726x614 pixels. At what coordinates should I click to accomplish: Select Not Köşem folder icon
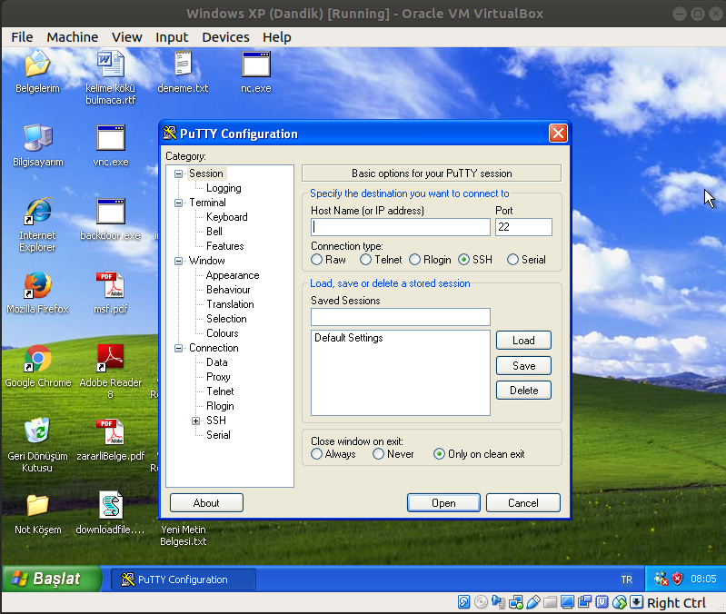point(37,505)
